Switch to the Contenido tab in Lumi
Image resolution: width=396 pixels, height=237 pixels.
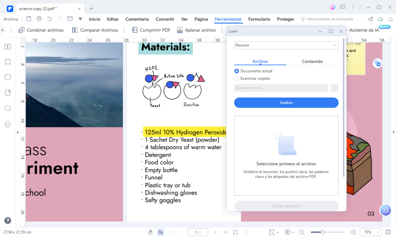tap(312, 61)
